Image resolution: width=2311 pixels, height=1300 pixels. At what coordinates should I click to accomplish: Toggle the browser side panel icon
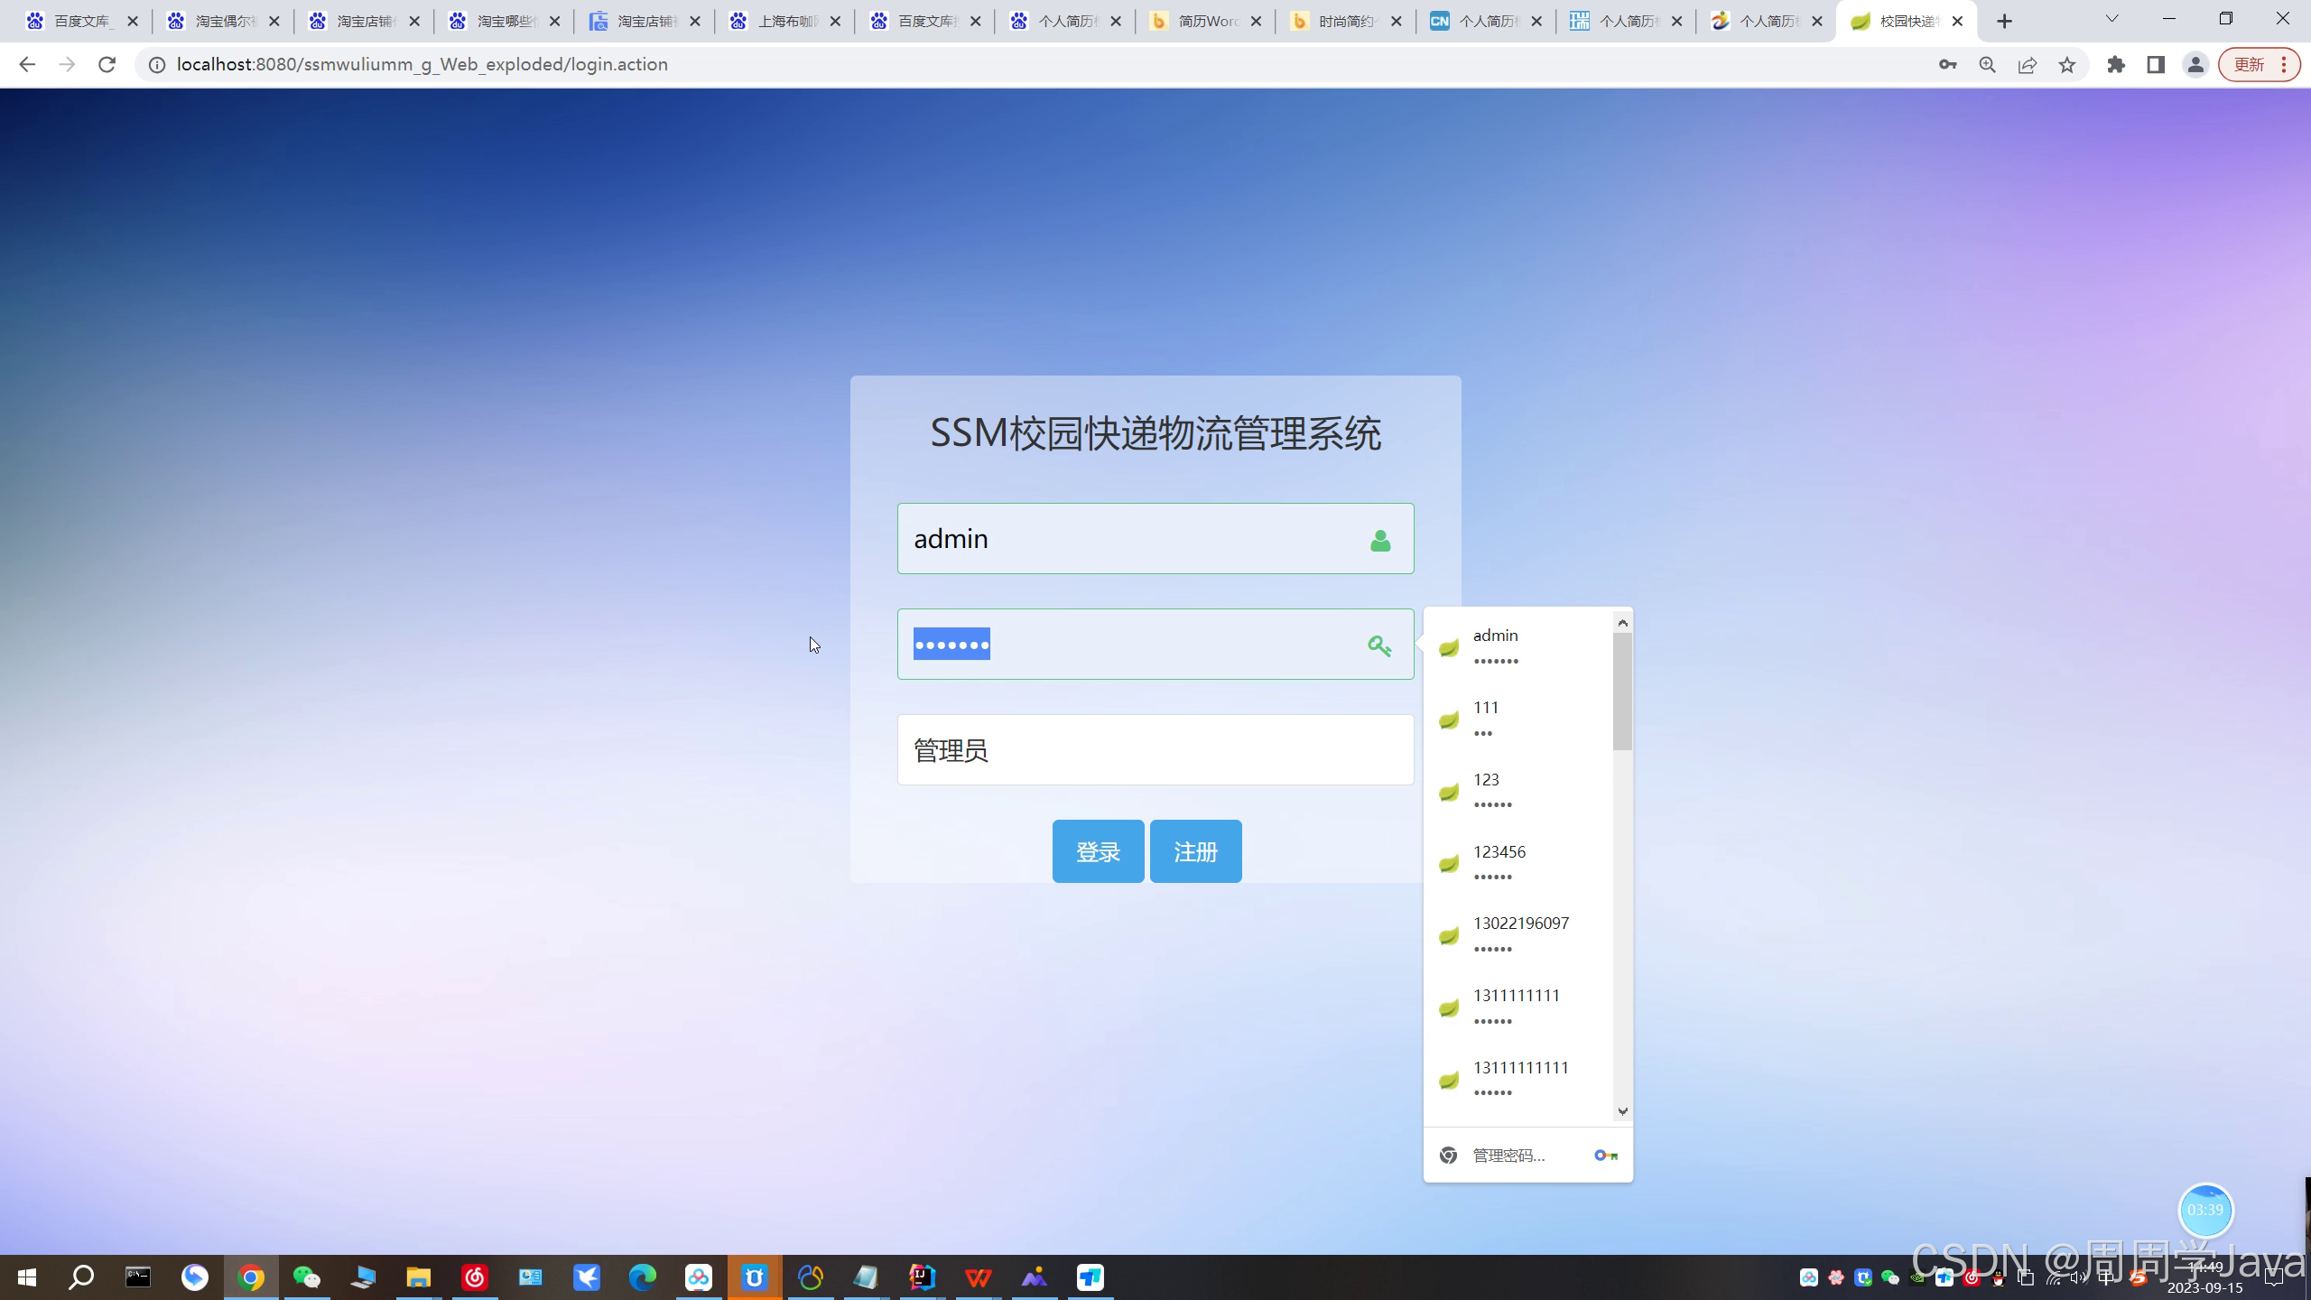click(x=2156, y=64)
